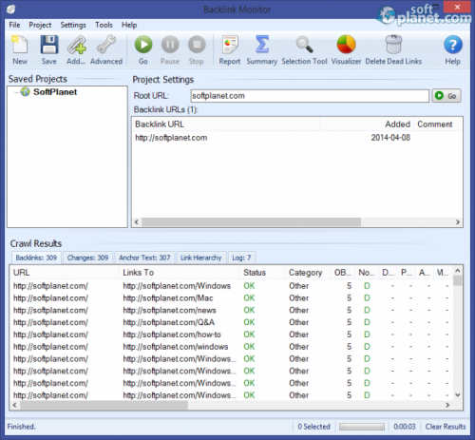Select row linking to lowercase softplanet.com/windows
Screen dimensions: 475x440
[231, 347]
